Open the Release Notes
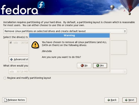The width and height of the screenshot is (139, 105). tap(14, 100)
